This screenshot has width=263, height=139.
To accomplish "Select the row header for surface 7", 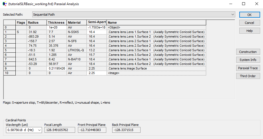I will (9, 60).
